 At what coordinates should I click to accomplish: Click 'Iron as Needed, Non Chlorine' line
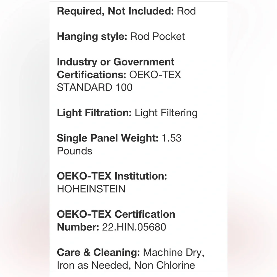[126, 265]
